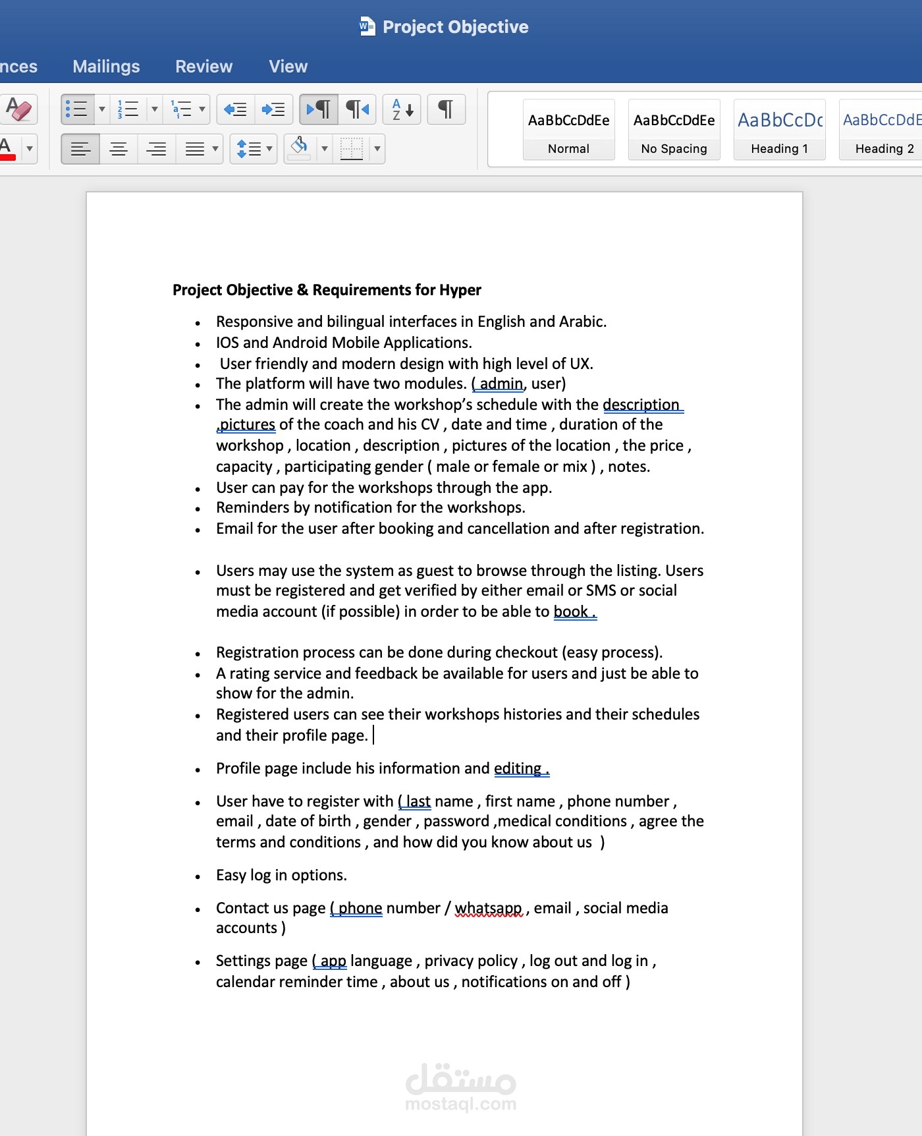Increase the paragraph indent
The height and width of the screenshot is (1136, 922).
(x=273, y=109)
